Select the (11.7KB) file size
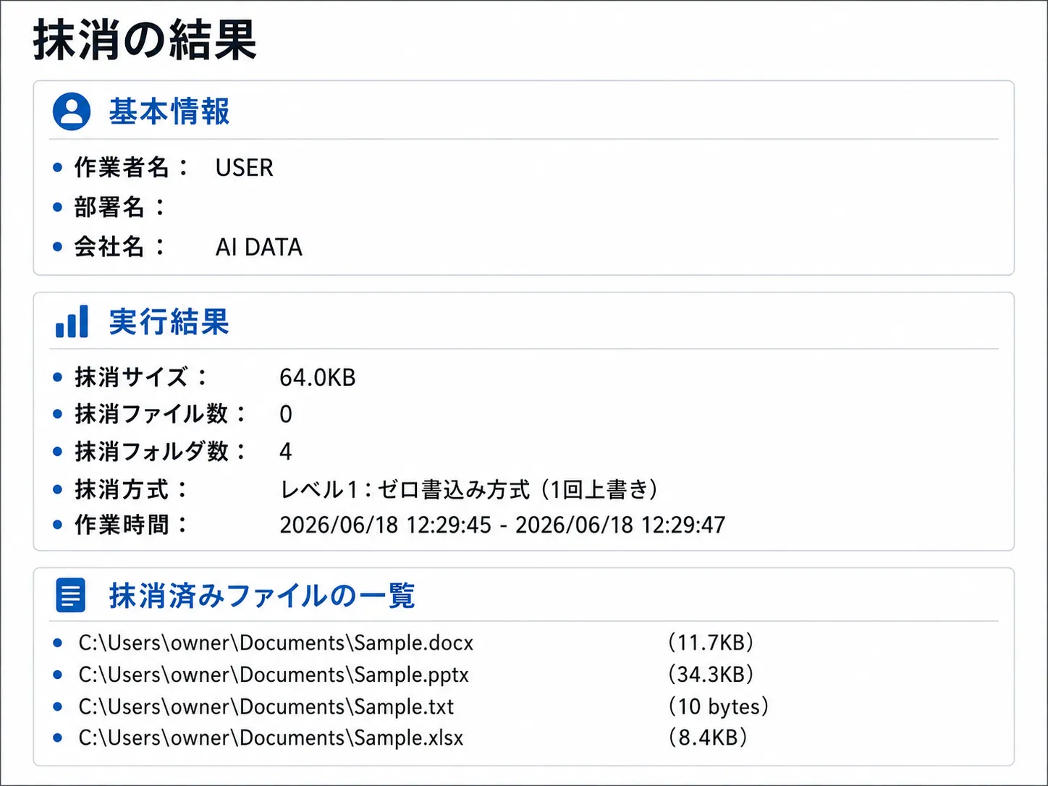The width and height of the screenshot is (1048, 786). 711,643
